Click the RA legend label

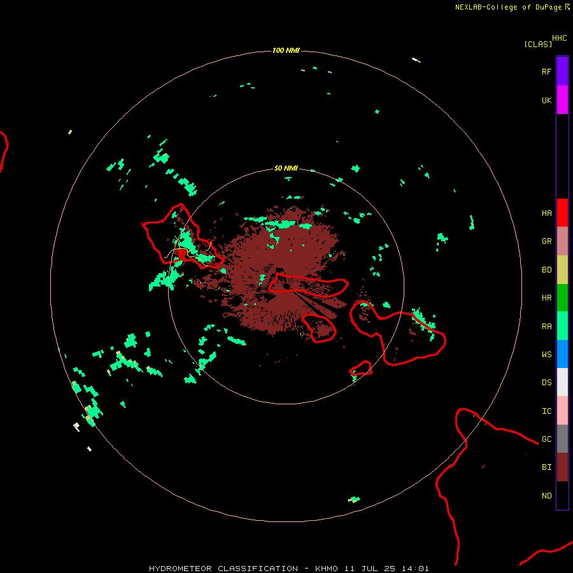click(x=546, y=327)
